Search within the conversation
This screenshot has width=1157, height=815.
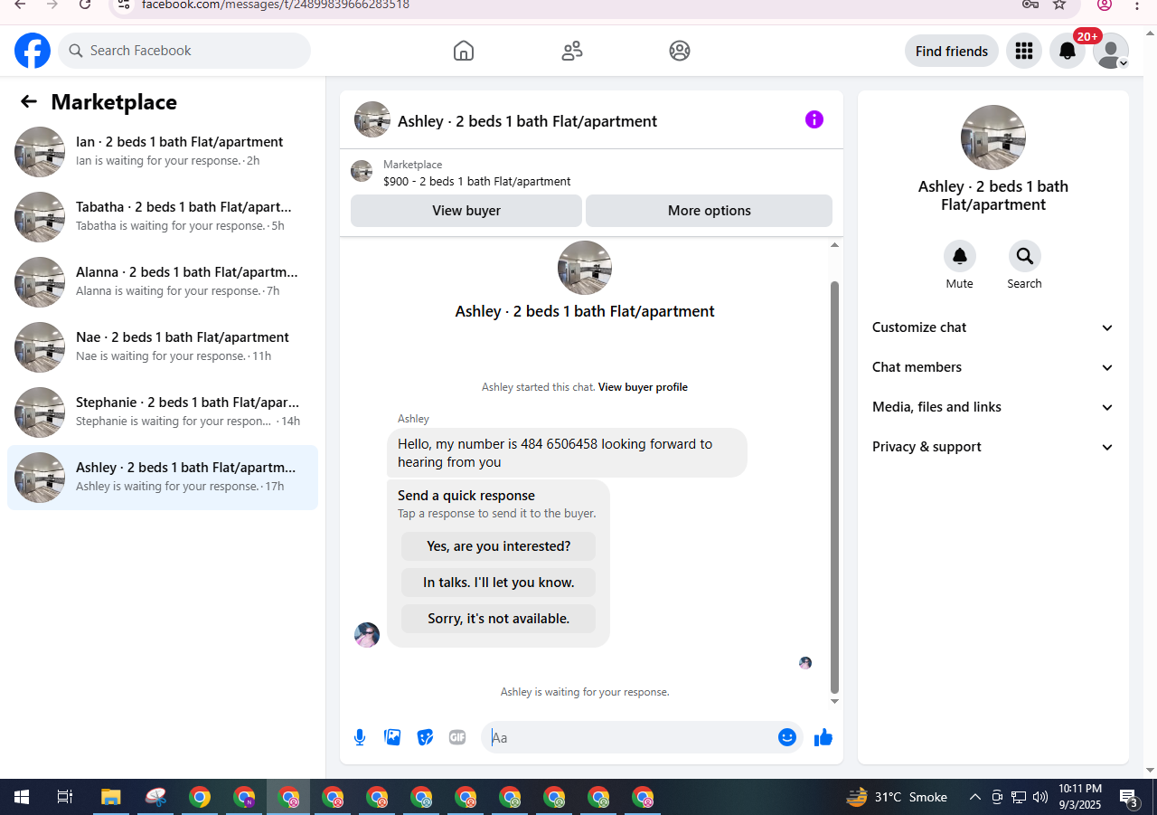(1025, 257)
